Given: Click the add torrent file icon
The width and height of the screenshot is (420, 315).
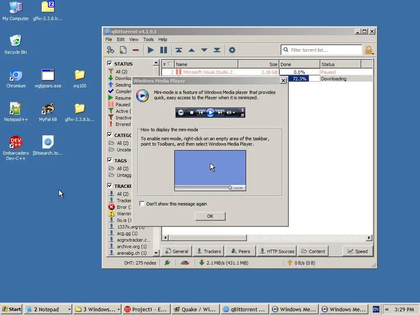Looking at the screenshot, I should tap(123, 50).
